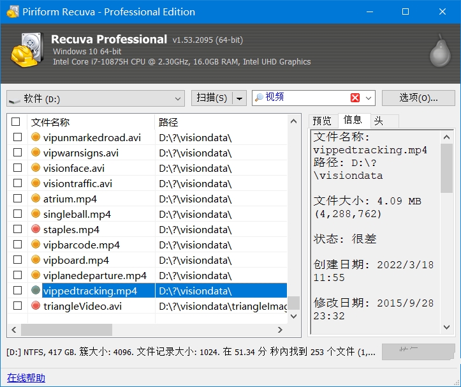The height and width of the screenshot is (387, 461).
Task: Click the red X clear filter icon
Action: click(x=355, y=98)
